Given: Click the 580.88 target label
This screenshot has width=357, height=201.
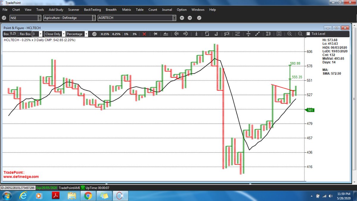Looking at the screenshot, I should pos(295,64).
